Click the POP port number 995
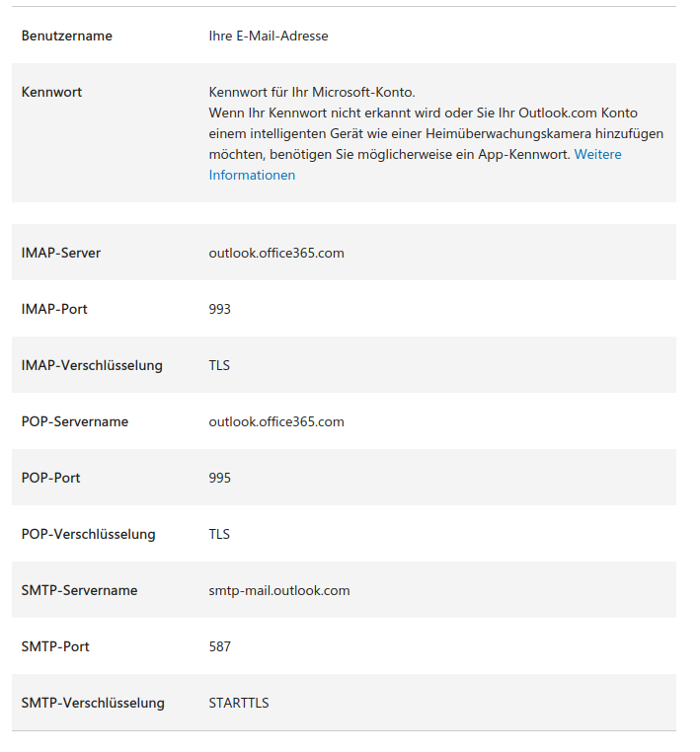700x752 pixels. pos(220,478)
